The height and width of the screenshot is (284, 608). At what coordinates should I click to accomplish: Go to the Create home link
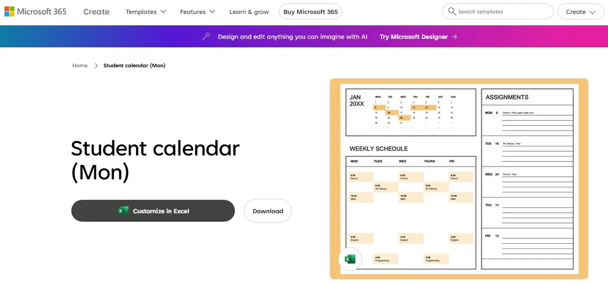pyautogui.click(x=96, y=11)
